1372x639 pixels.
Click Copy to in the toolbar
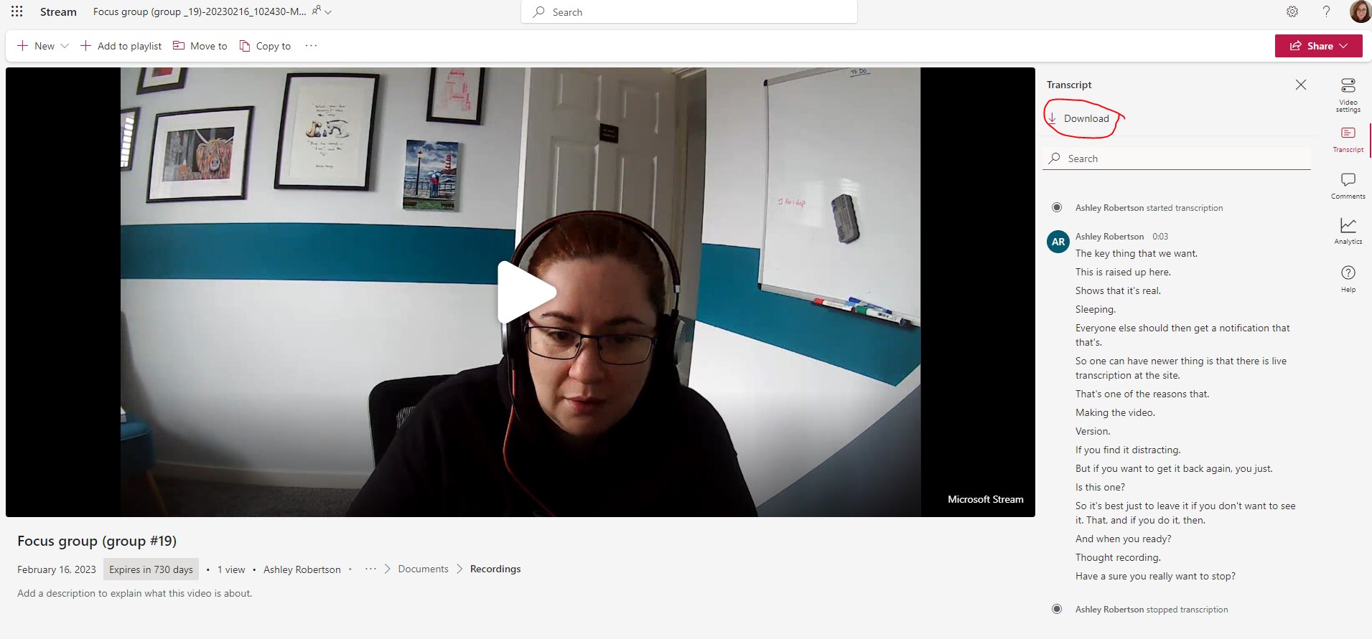265,46
